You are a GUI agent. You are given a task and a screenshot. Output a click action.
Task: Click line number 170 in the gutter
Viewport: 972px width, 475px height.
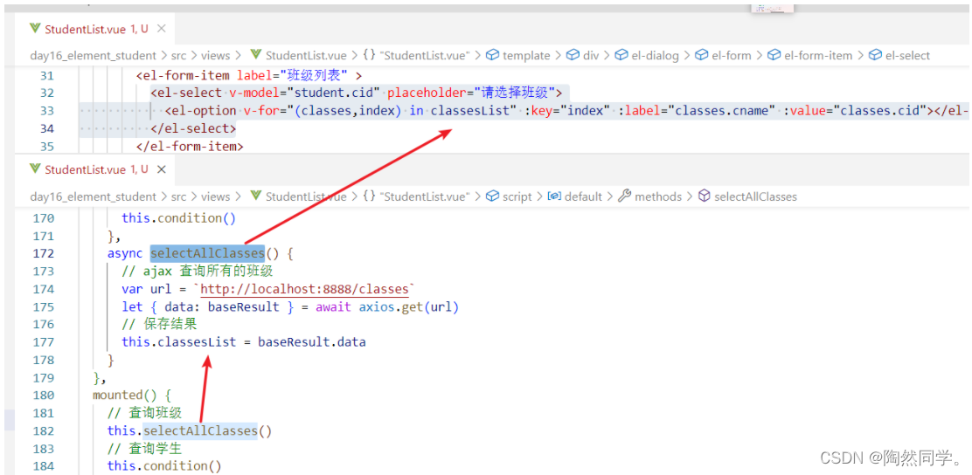(x=44, y=218)
